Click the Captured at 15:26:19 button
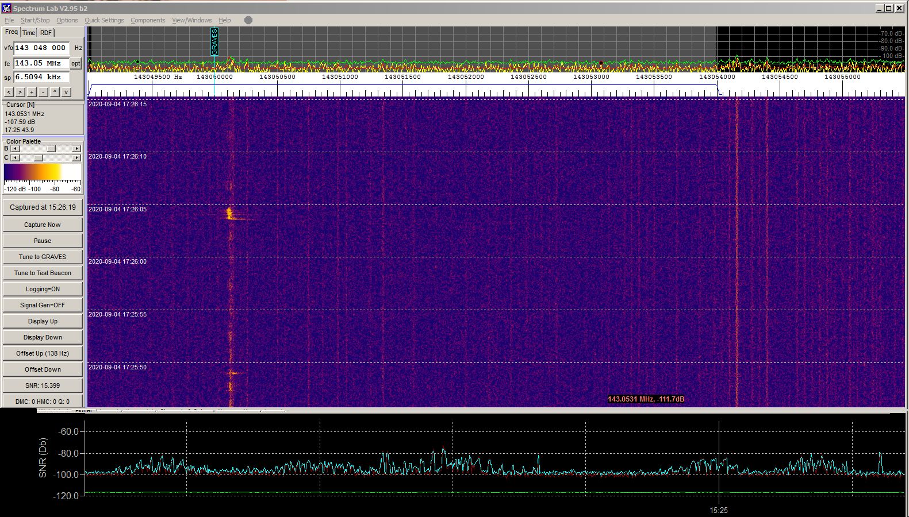The image size is (909, 517). click(x=43, y=207)
